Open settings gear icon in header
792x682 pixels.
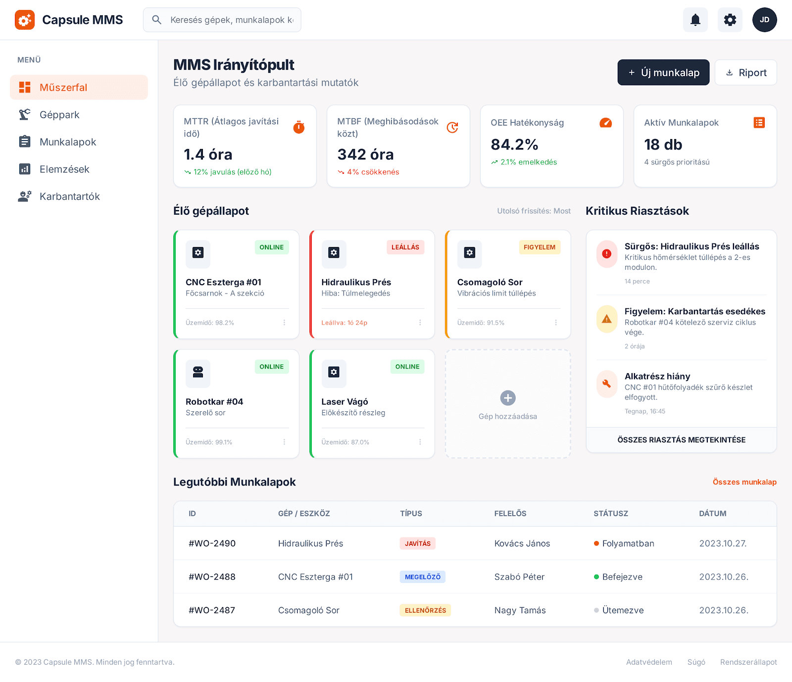point(730,20)
